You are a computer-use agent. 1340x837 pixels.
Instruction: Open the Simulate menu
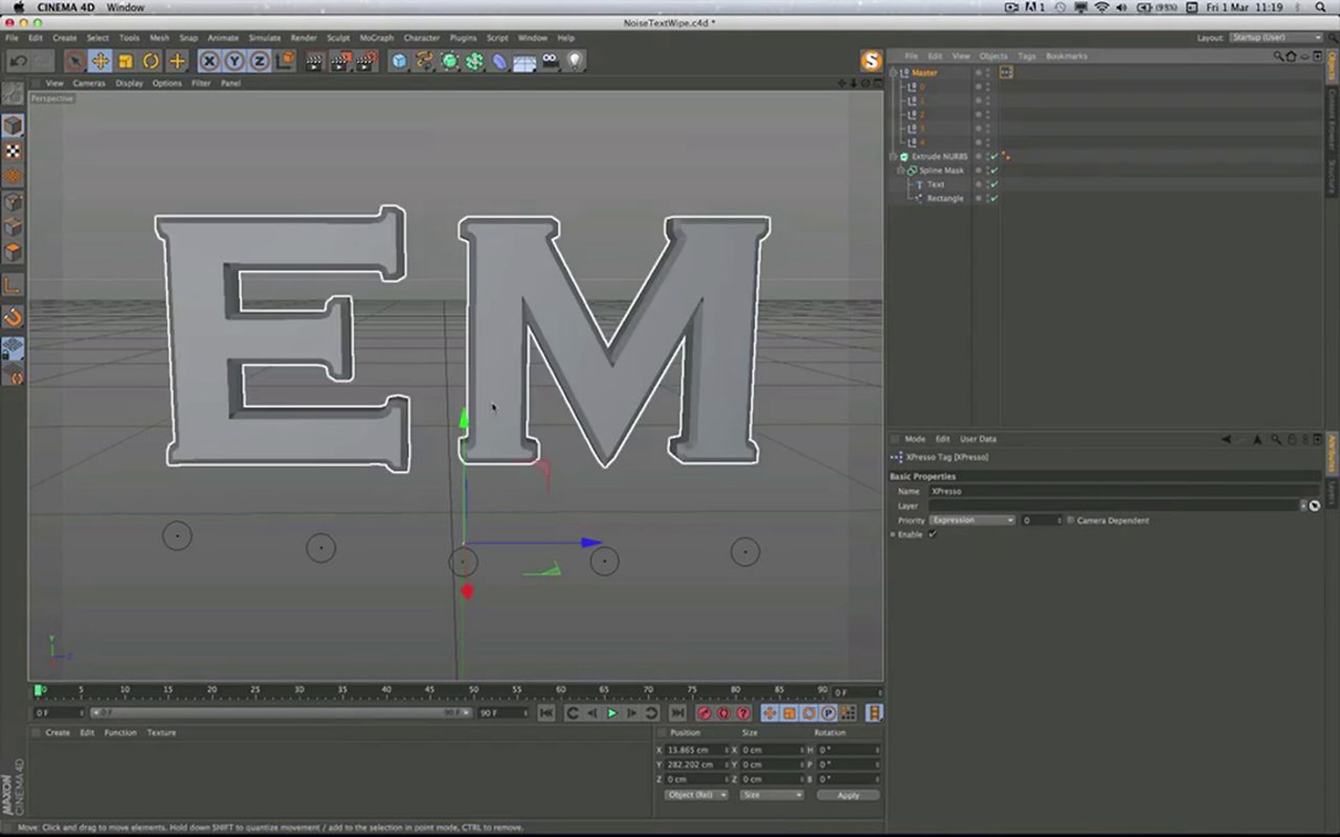coord(265,38)
